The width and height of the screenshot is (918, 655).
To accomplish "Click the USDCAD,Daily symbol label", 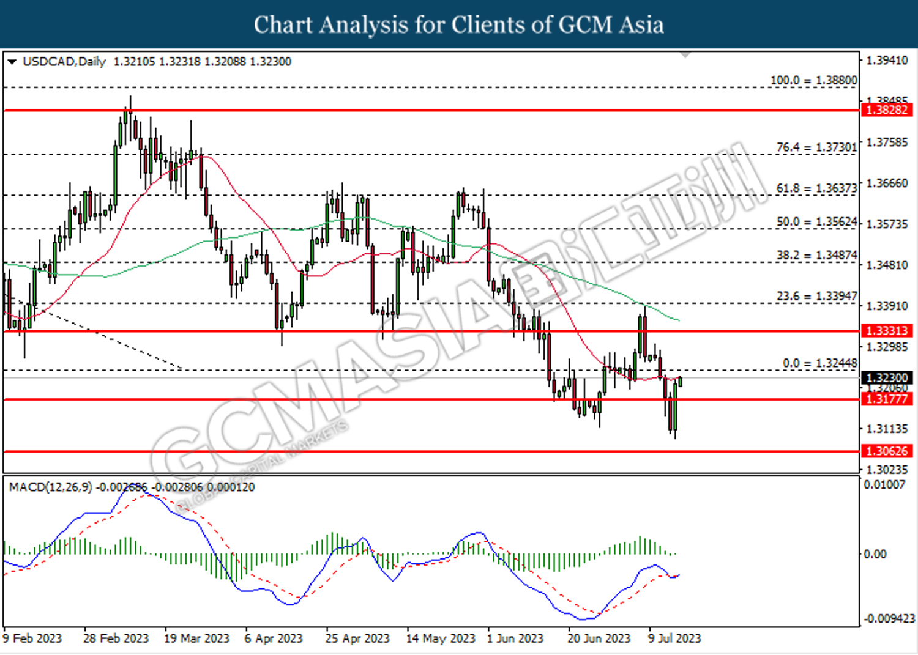I will click(x=64, y=62).
